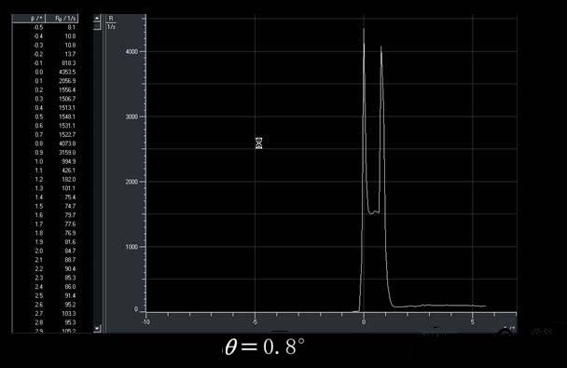The width and height of the screenshot is (567, 368).
Task: Select the angle cell reading -0.5
Action: coord(38,27)
